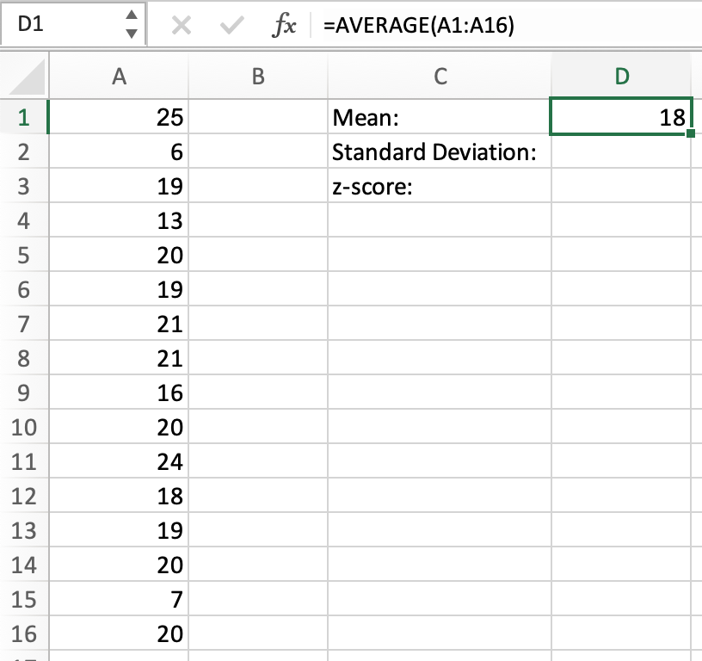Select the row 1 header
Screen dimensions: 702x661
pyautogui.click(x=23, y=118)
